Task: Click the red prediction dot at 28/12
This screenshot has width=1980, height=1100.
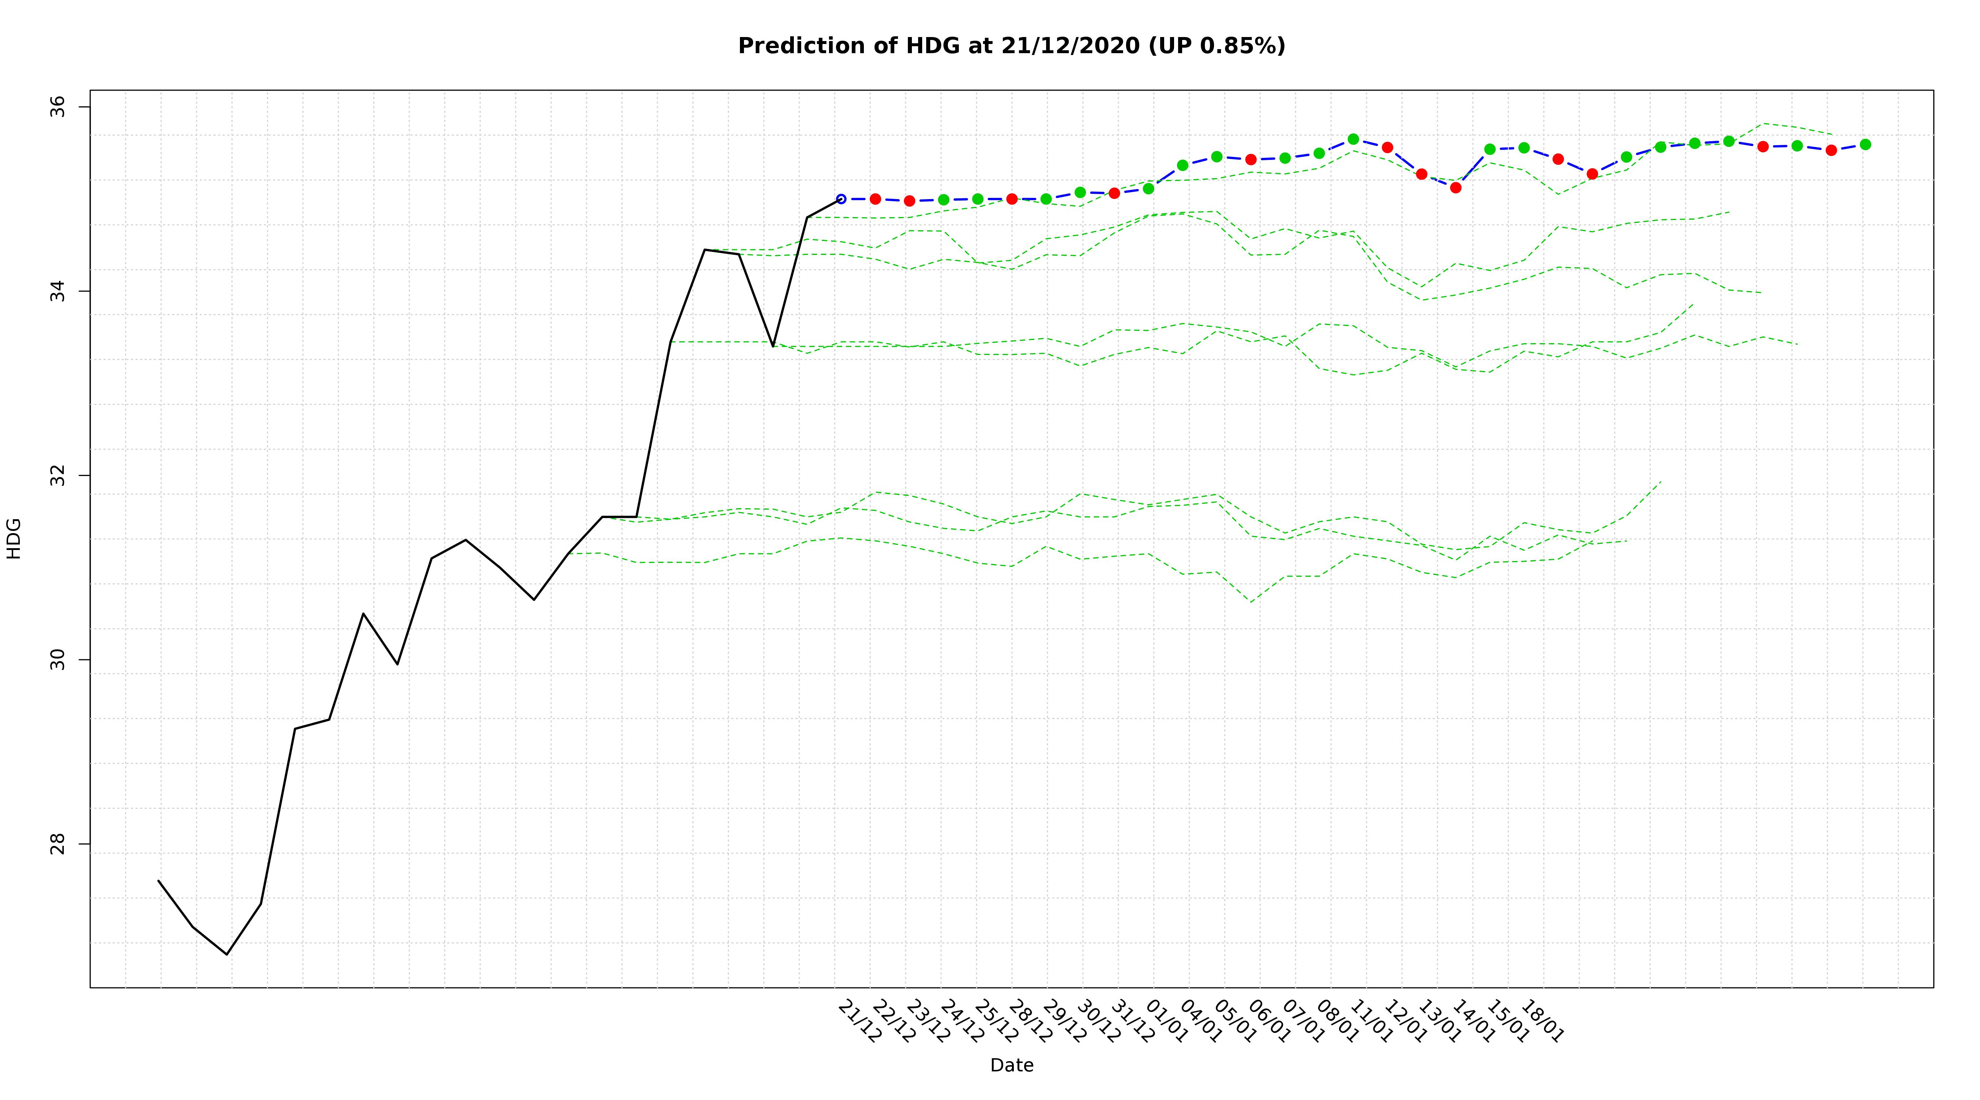Action: coord(1012,199)
